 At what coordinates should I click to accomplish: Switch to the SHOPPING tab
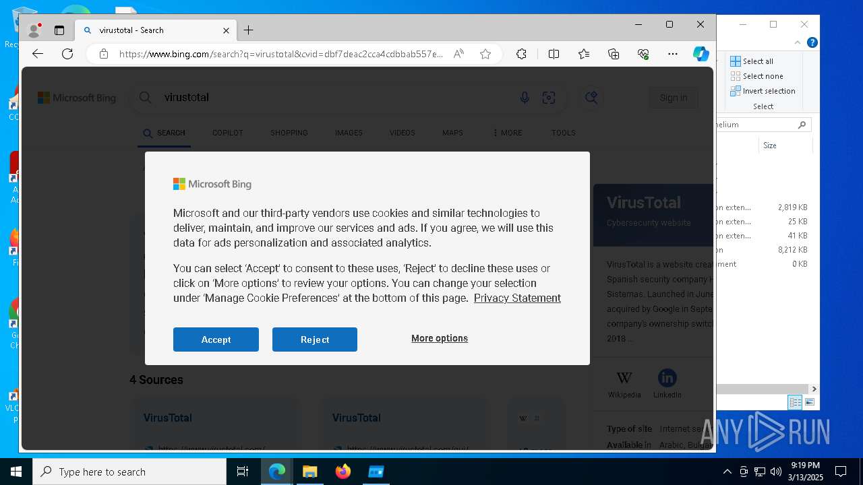[x=289, y=133]
